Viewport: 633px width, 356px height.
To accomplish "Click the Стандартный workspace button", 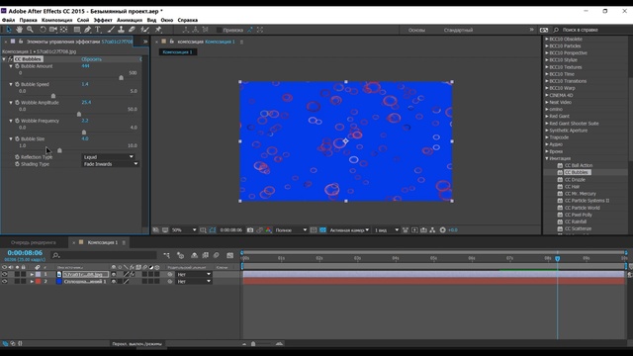I will [458, 30].
